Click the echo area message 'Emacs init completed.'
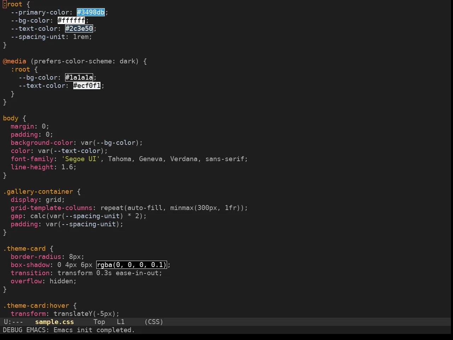The image size is (453, 340). click(94, 330)
